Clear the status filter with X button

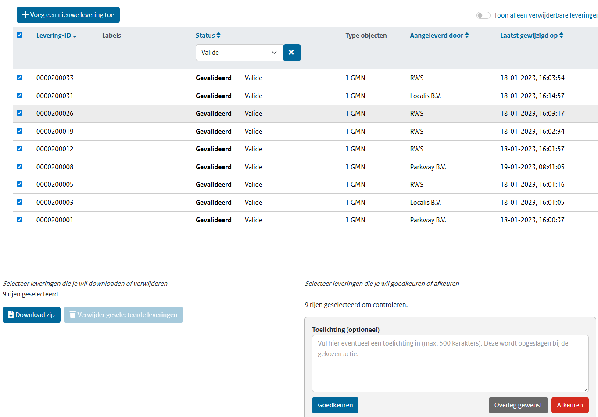click(292, 53)
